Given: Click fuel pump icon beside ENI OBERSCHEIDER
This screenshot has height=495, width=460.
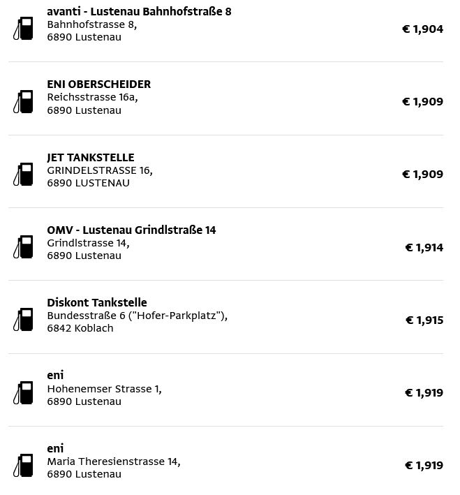Looking at the screenshot, I should coord(24,102).
